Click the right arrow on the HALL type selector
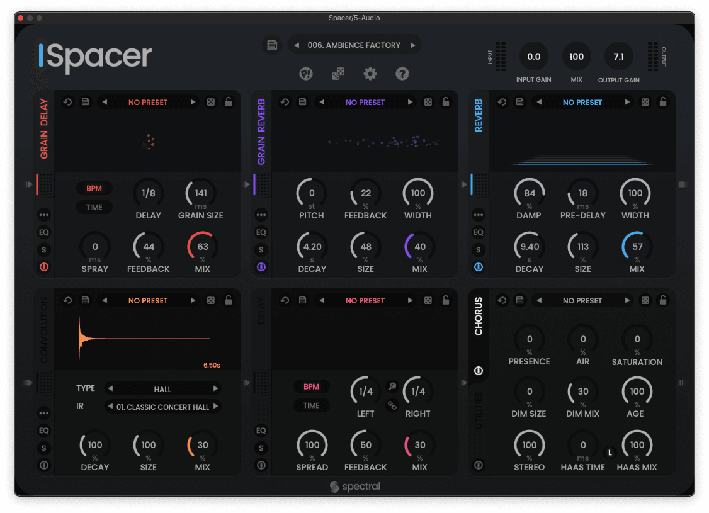 217,388
